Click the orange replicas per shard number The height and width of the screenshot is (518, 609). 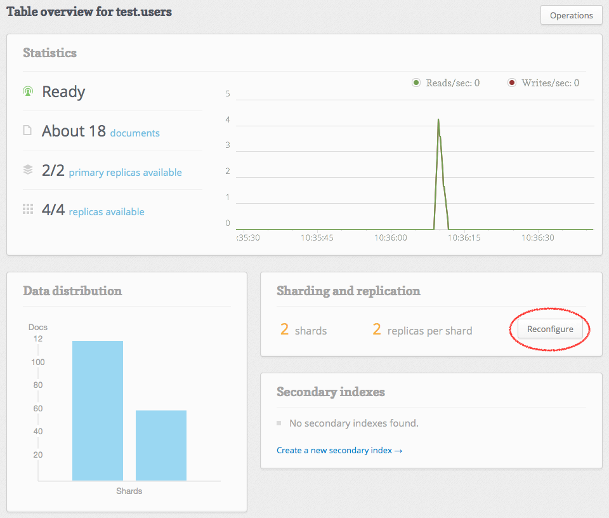pyautogui.click(x=376, y=329)
